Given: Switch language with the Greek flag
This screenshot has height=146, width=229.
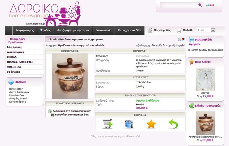Looking at the screenshot, I should 208,5.
